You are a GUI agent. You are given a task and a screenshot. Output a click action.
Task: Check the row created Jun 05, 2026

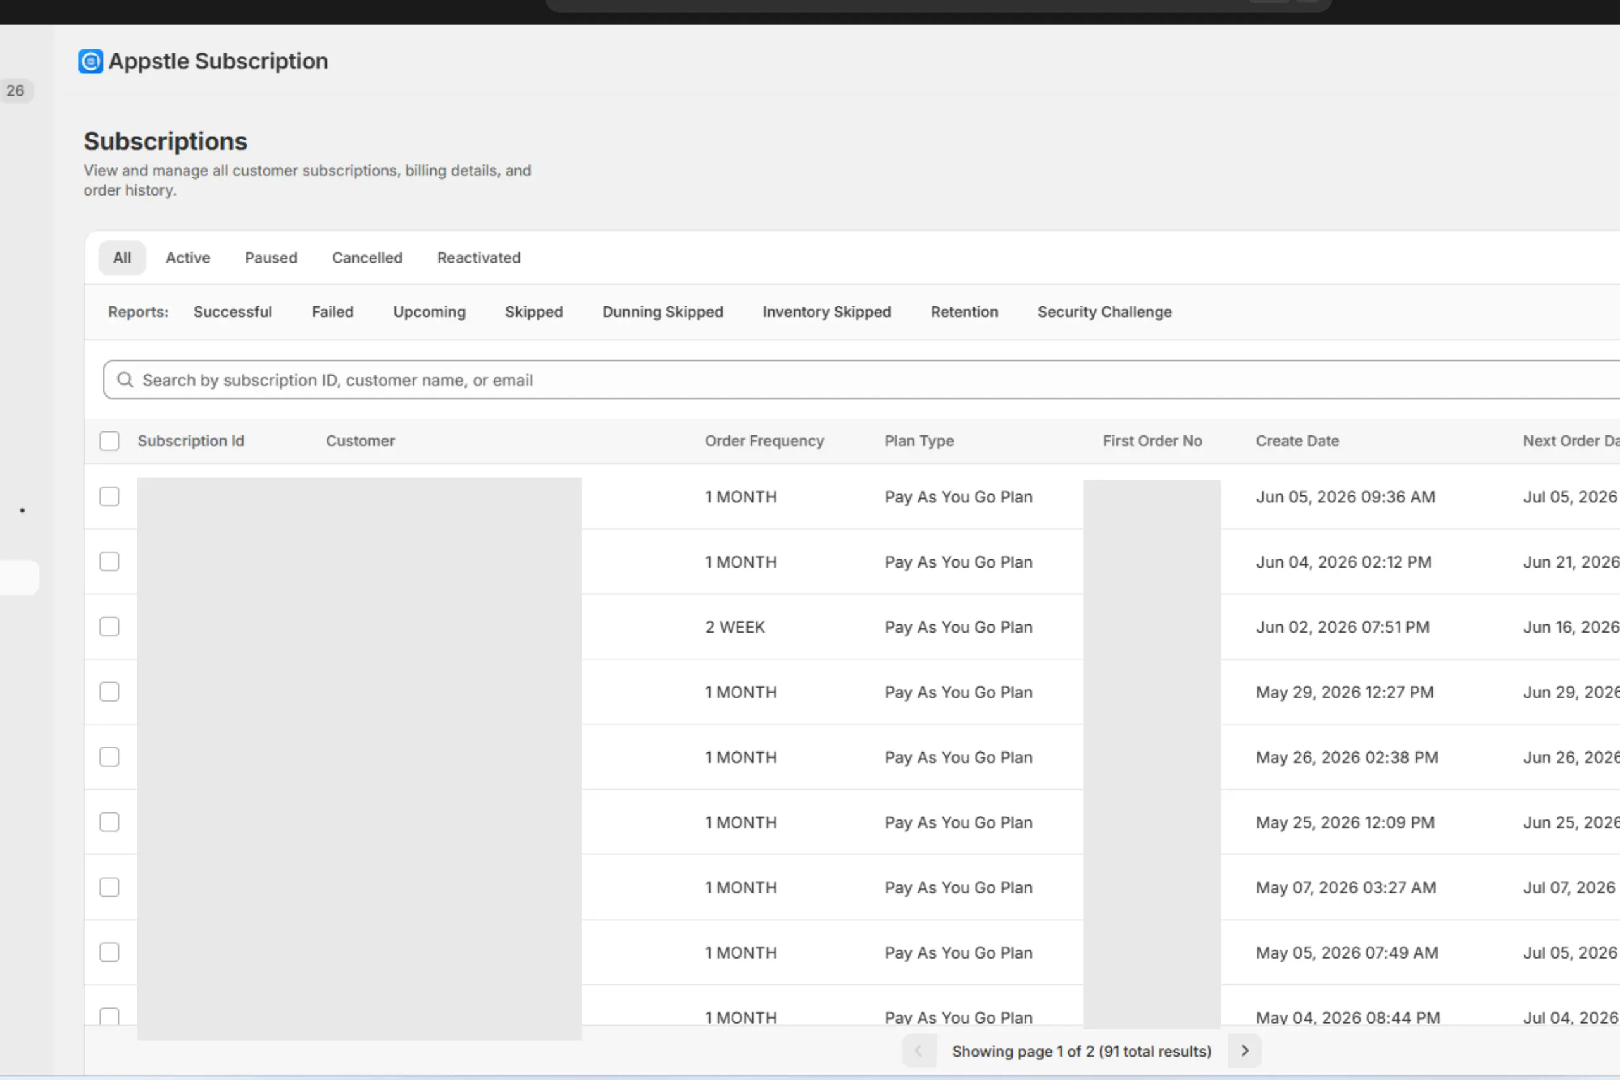(x=109, y=497)
